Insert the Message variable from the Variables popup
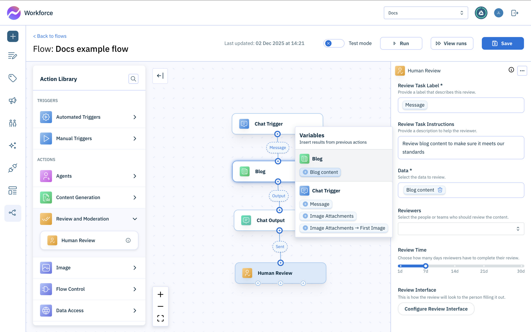 (316, 204)
